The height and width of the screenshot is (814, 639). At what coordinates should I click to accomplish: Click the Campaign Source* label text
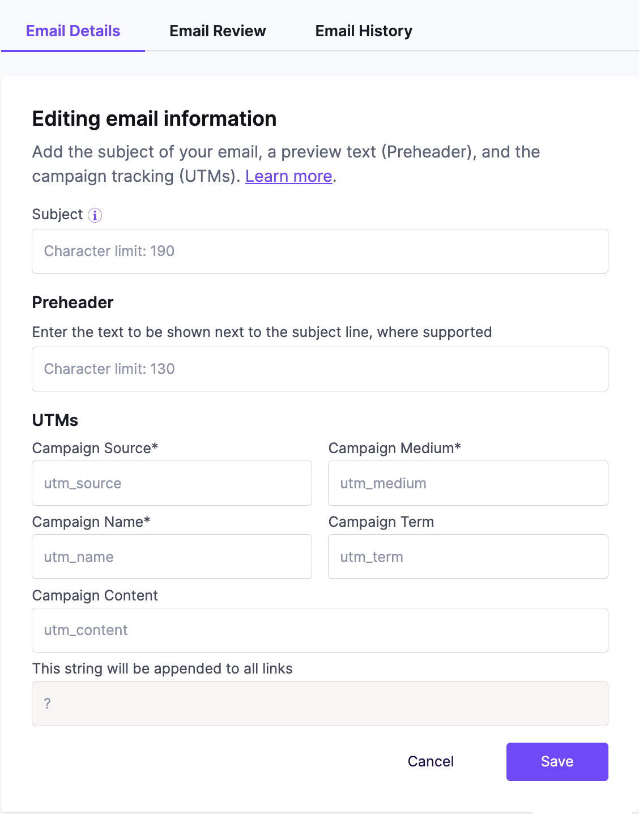pos(95,448)
